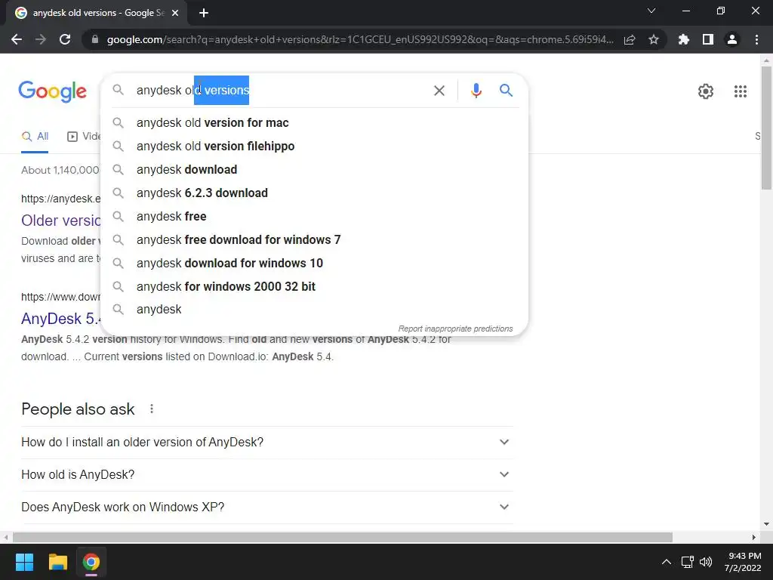Choose plain 'anydesk' suggestion
Viewport: 773px width, 580px height.
(314, 309)
